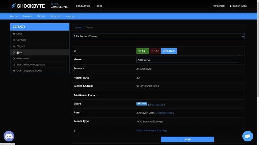Screen dimensions: 259x145
Task: Stop the ARK server
Action: [155, 51]
